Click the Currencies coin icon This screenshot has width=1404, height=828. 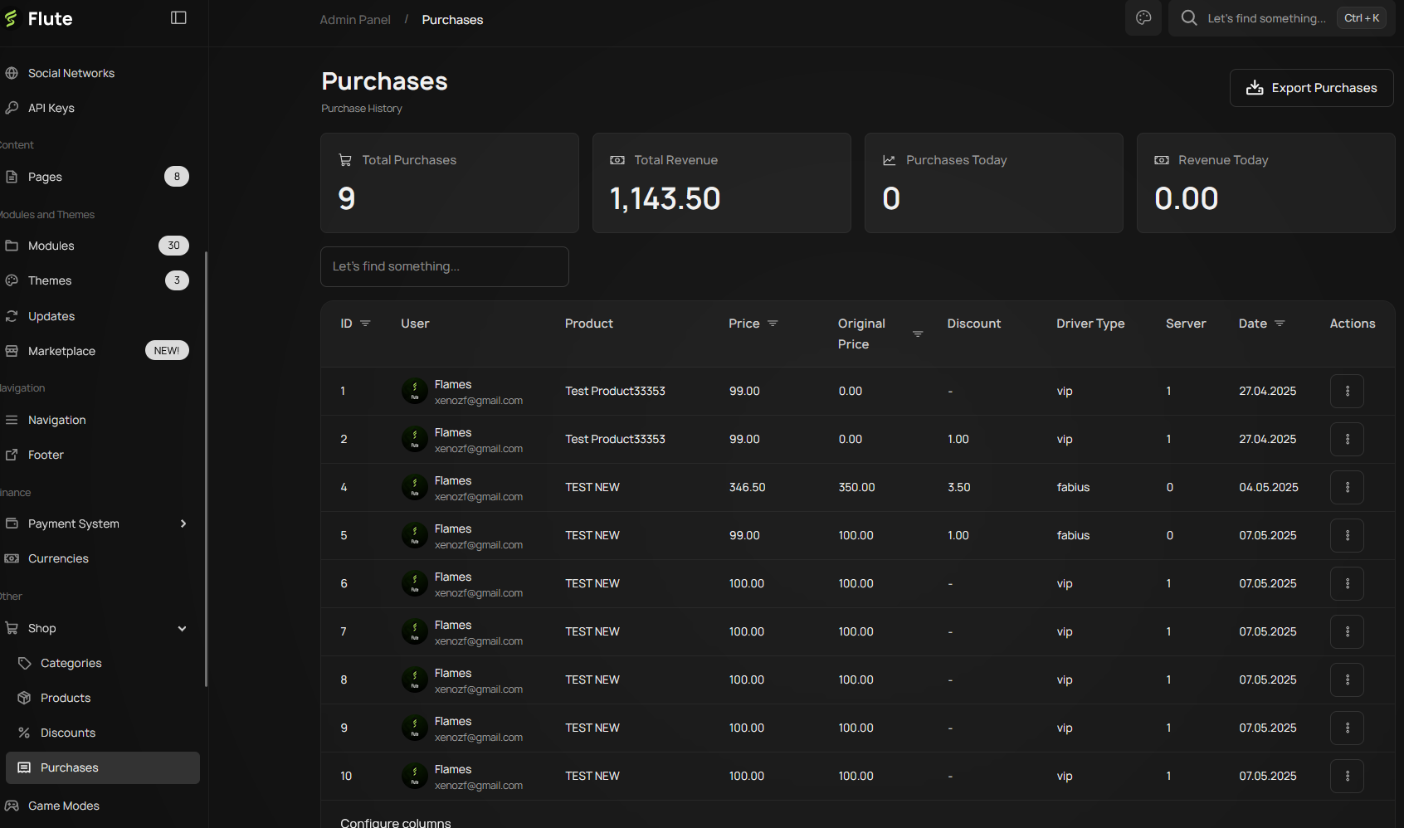[11, 558]
